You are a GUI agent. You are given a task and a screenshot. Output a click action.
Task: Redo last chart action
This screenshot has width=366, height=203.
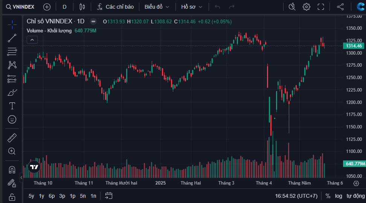coord(232,7)
